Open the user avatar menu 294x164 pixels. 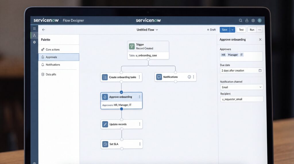[x=260, y=20]
